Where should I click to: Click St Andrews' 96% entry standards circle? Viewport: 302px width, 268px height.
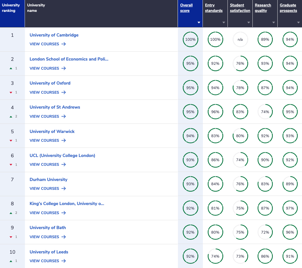[215, 112]
